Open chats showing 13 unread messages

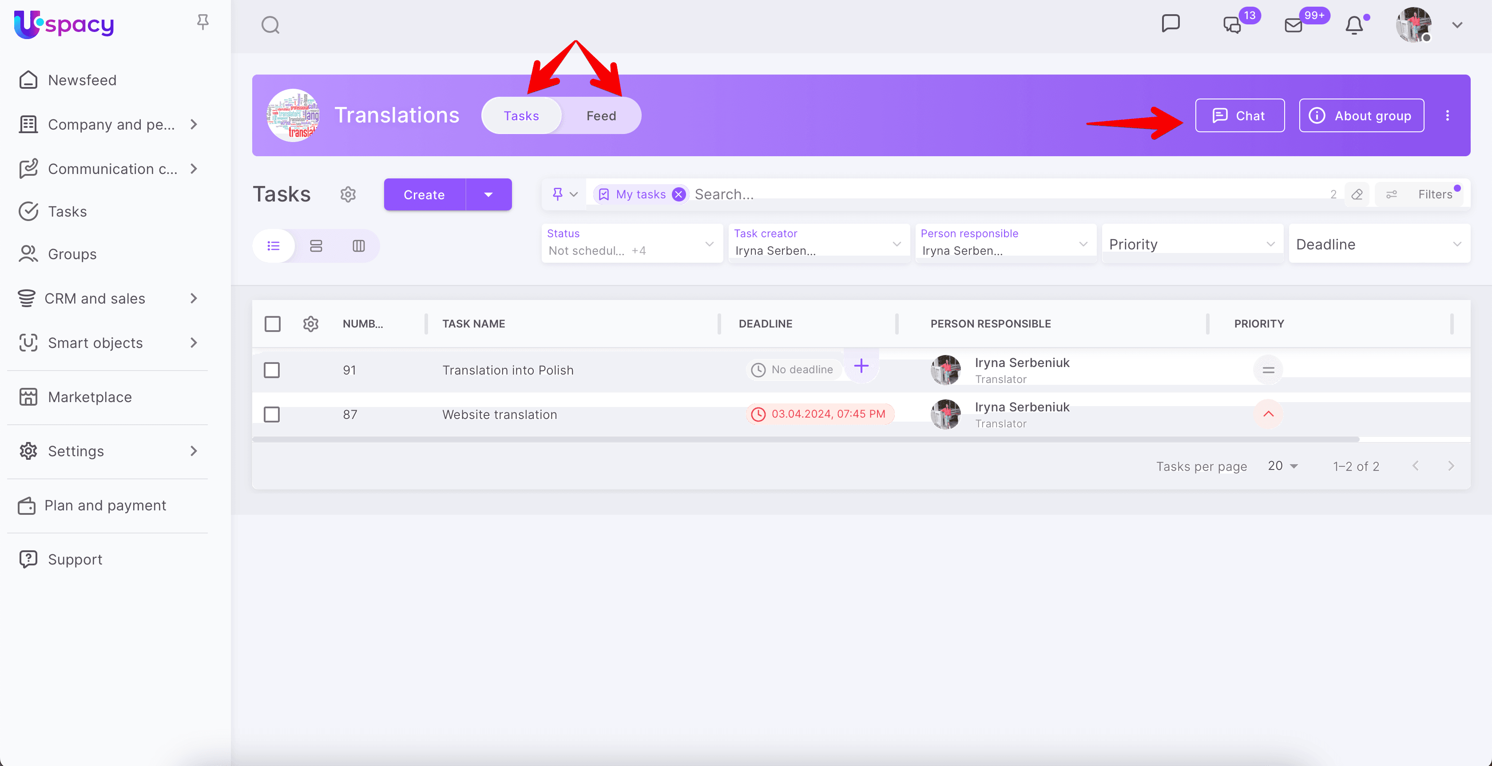coord(1233,25)
